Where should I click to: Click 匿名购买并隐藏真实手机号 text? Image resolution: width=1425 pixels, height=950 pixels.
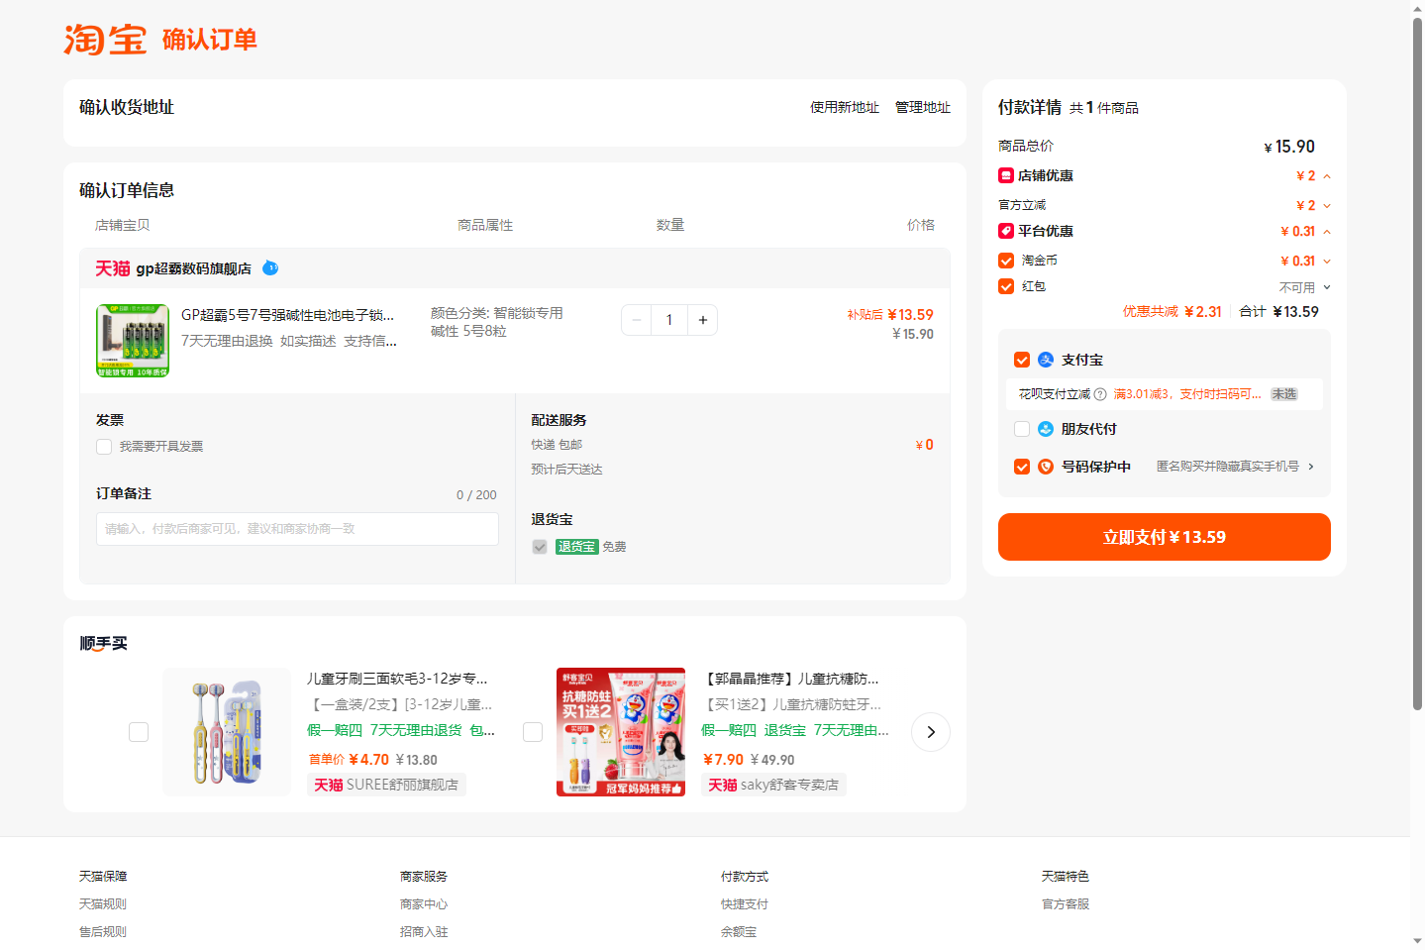[x=1228, y=467]
